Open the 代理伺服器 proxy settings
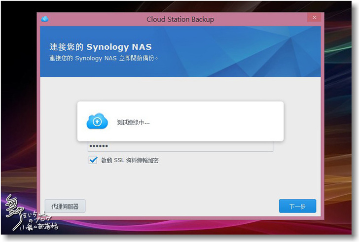This screenshot has width=359, height=242. tap(65, 206)
